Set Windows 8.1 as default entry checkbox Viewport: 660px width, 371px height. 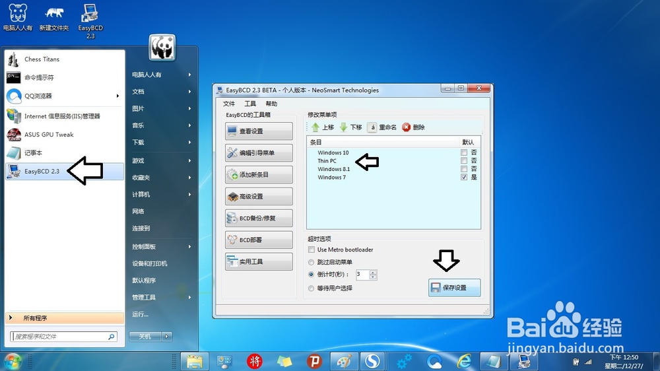click(x=464, y=169)
